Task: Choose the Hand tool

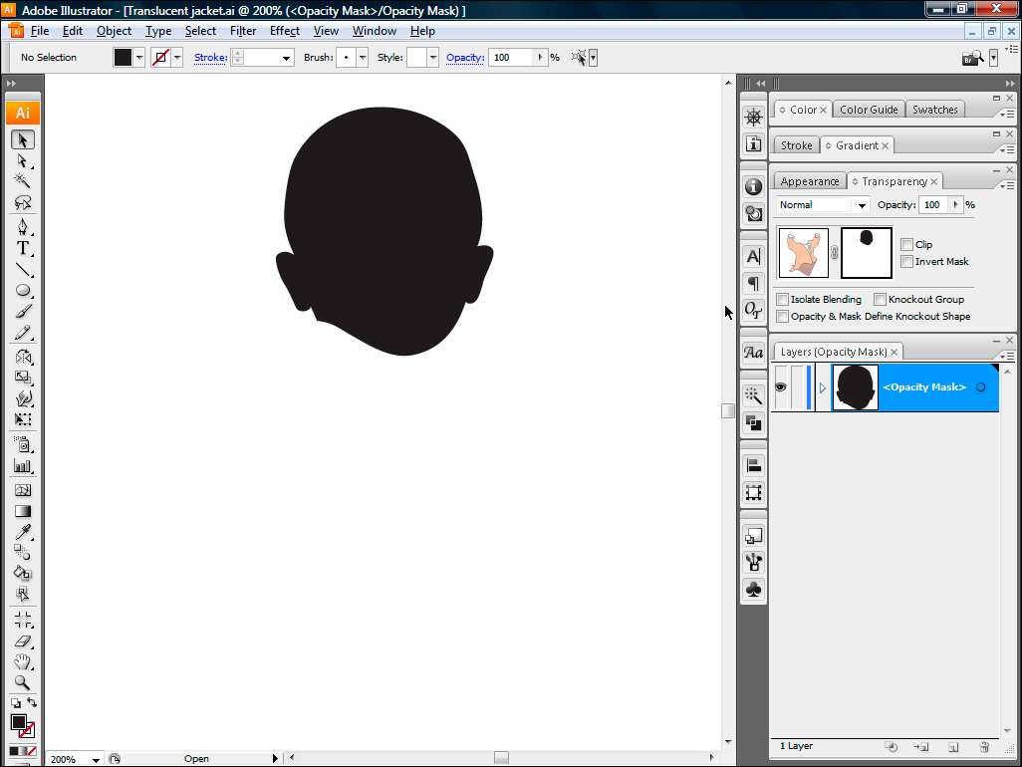Action: (22, 662)
